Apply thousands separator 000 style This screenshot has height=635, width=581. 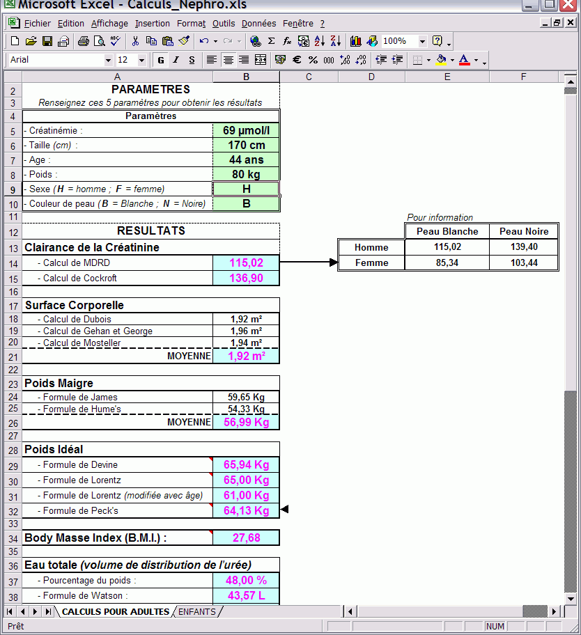[329, 60]
